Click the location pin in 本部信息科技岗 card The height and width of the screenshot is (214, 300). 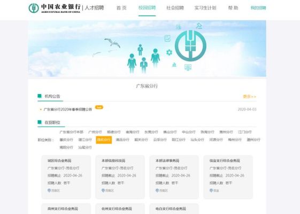click(x=103, y=190)
